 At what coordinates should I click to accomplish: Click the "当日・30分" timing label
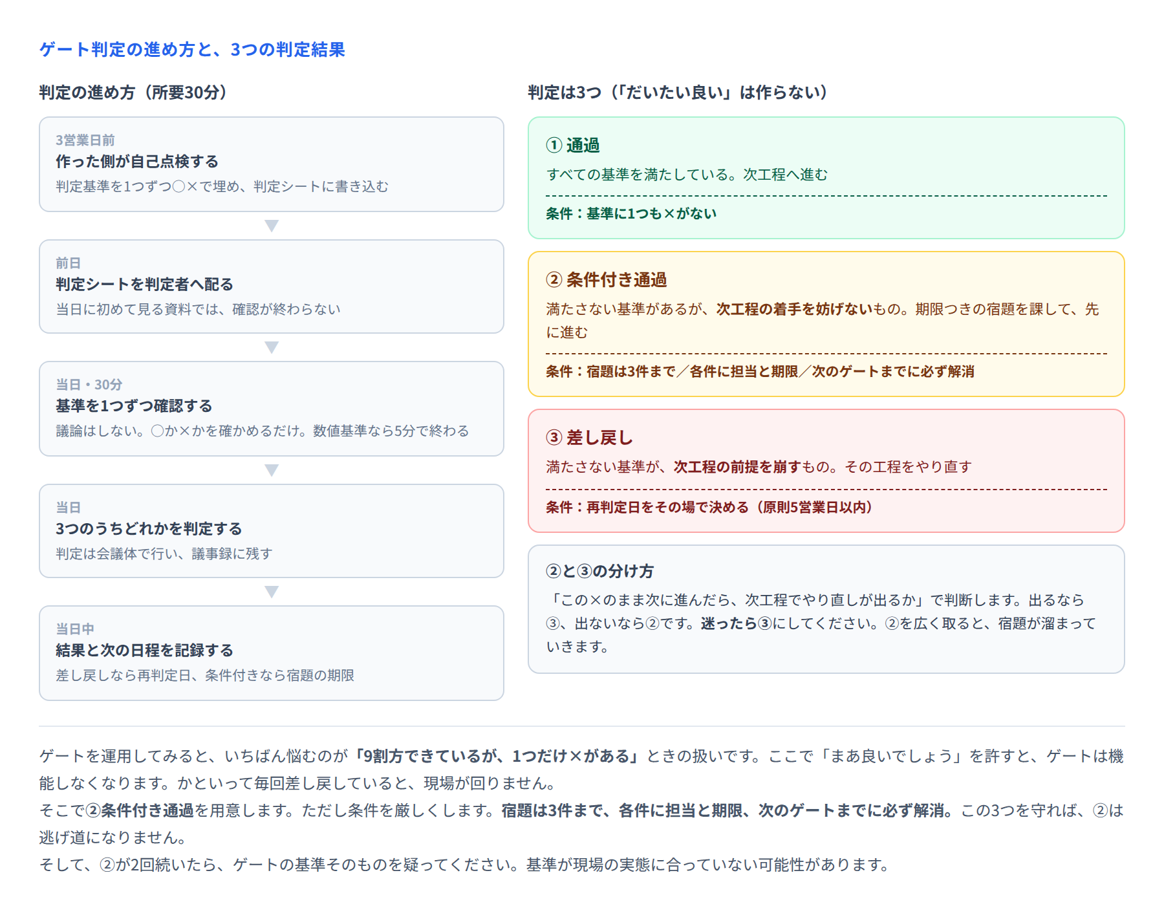(89, 385)
